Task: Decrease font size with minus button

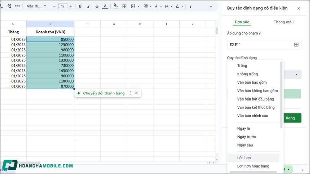Action: (54, 6)
